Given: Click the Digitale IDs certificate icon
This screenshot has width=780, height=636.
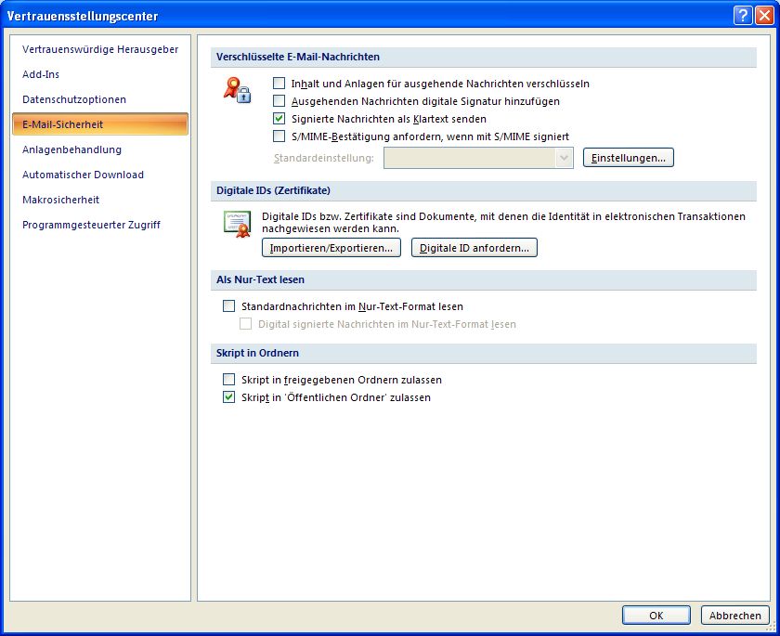Looking at the screenshot, I should (237, 224).
